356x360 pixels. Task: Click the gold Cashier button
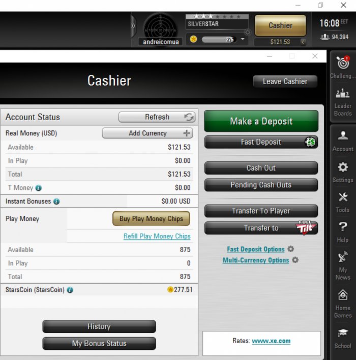280,25
